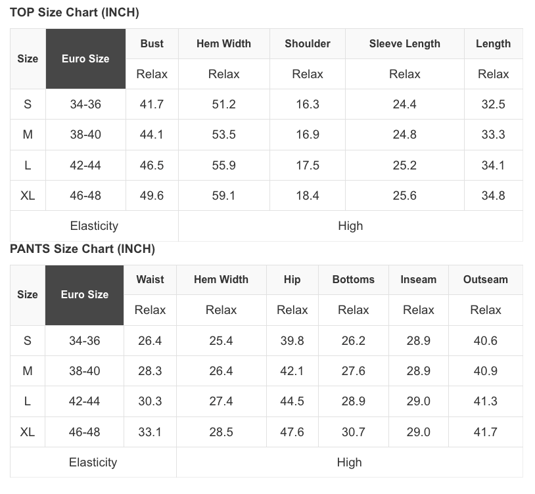Click the Outseam column header
535x494 pixels.
(486, 279)
